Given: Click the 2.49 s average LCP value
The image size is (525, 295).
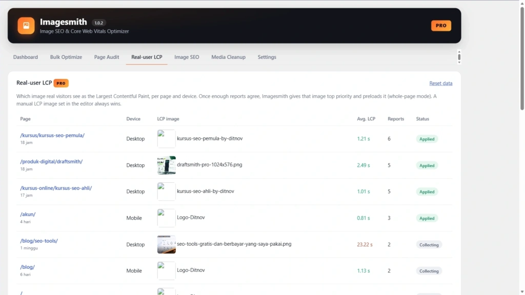Looking at the screenshot, I should (364, 165).
